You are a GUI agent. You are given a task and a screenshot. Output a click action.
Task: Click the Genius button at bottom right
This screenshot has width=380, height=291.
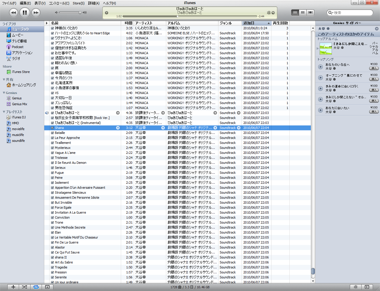356,287
